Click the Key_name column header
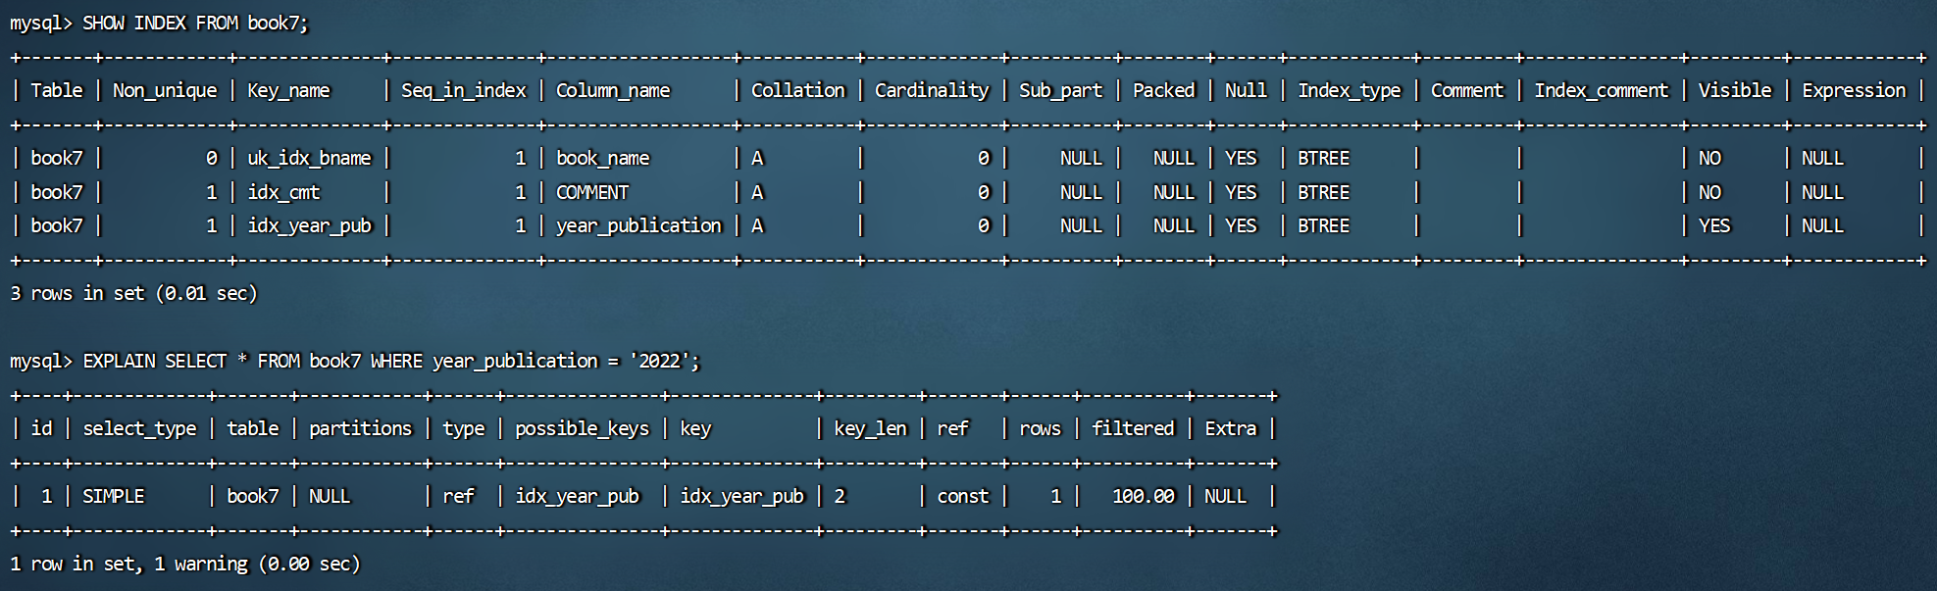 tap(288, 90)
